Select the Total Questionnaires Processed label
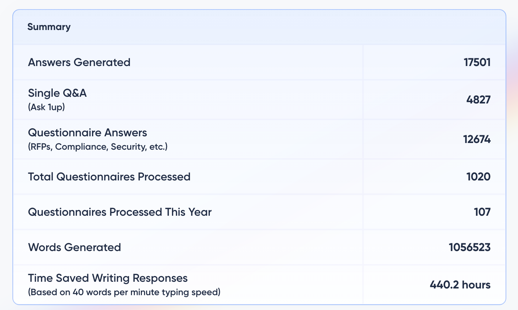The height and width of the screenshot is (310, 518). pyautogui.click(x=109, y=177)
